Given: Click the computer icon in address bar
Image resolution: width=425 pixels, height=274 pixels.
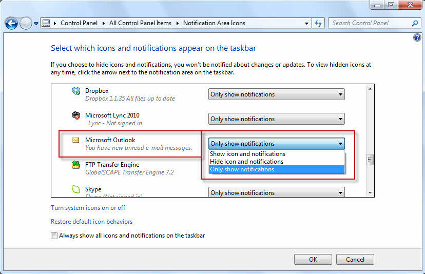Looking at the screenshot, I should coord(46,23).
